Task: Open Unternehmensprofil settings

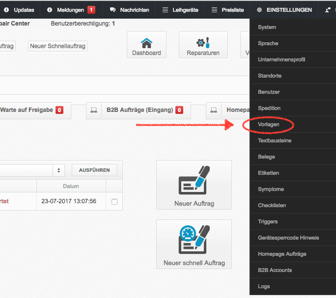Action: (293, 59)
